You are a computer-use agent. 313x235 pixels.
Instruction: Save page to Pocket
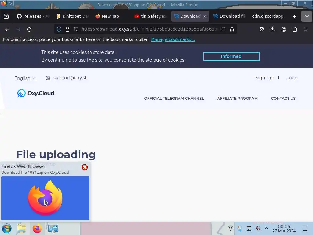click(262, 29)
